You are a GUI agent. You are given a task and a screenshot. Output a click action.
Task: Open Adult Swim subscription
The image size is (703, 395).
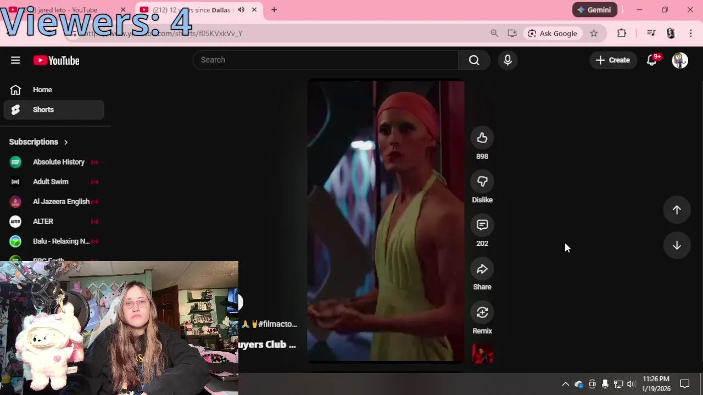54,182
